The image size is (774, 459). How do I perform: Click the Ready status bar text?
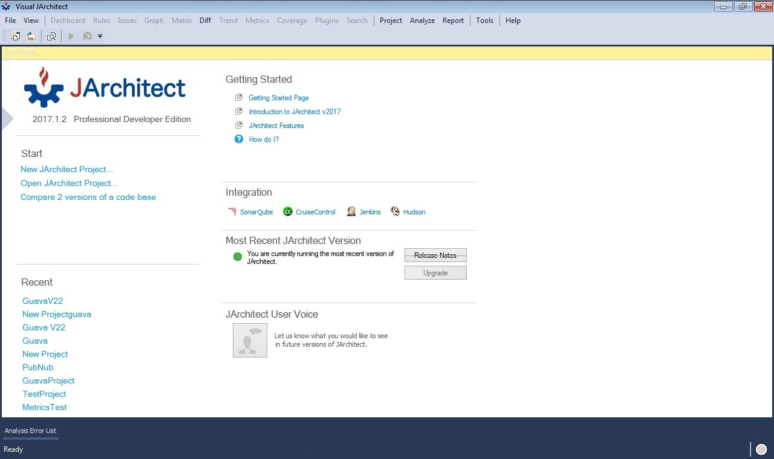pos(13,449)
